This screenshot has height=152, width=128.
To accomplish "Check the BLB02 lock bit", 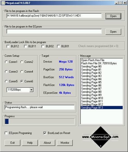I will 43,46.
